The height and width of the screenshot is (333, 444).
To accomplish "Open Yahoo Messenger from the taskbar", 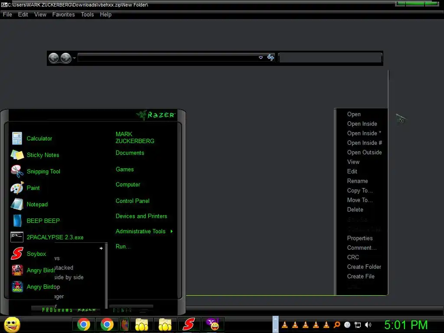I will (x=212, y=324).
